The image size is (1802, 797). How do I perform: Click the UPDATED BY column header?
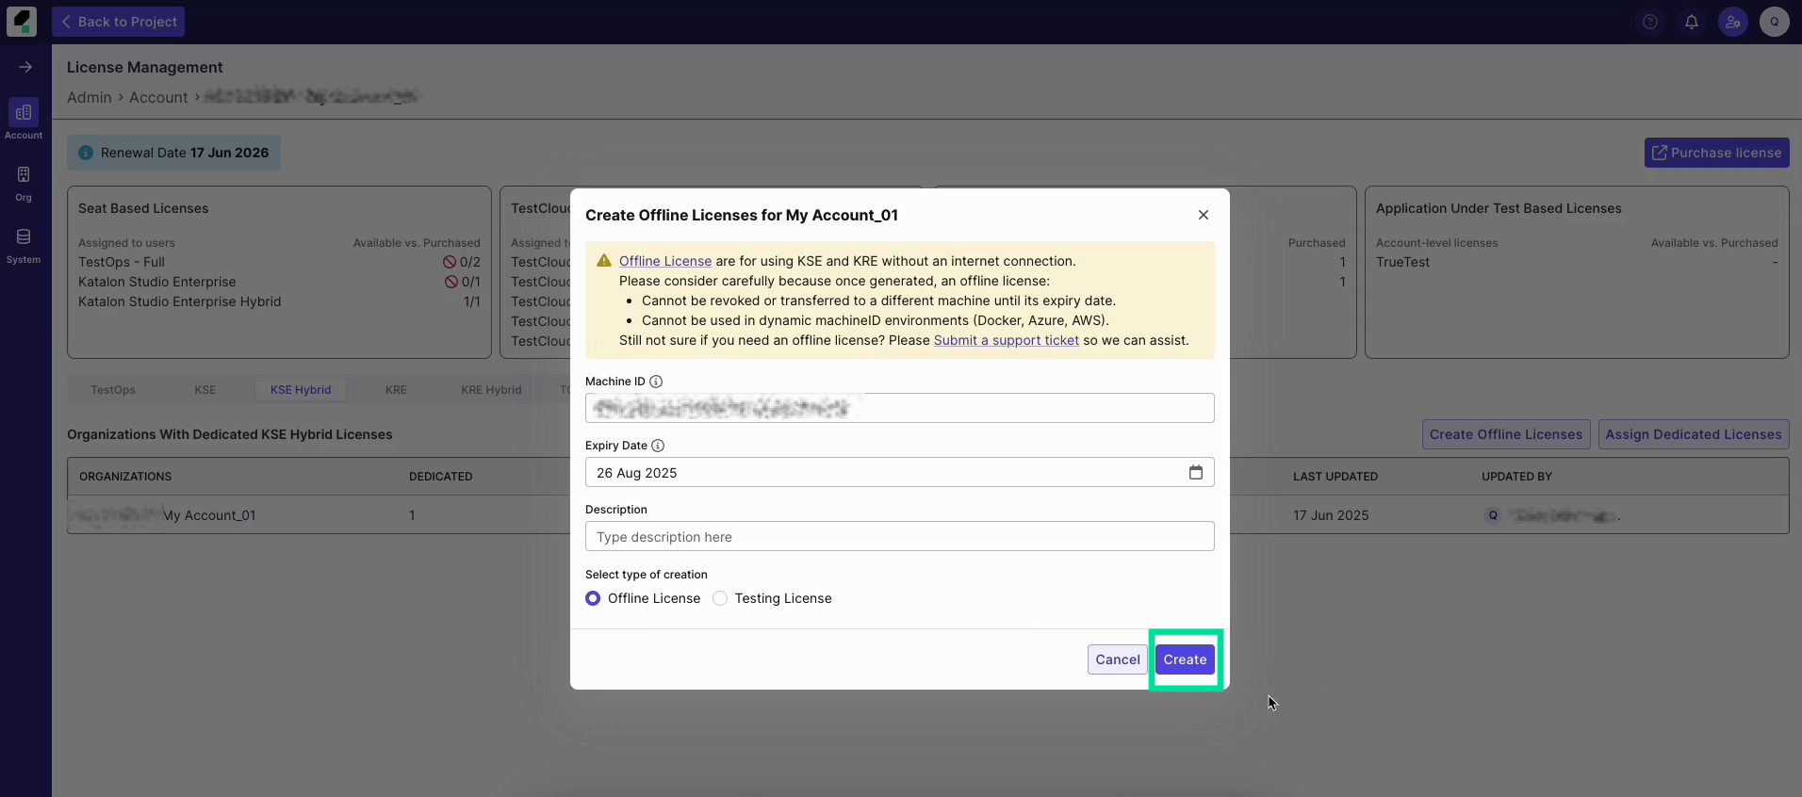coord(1516,477)
